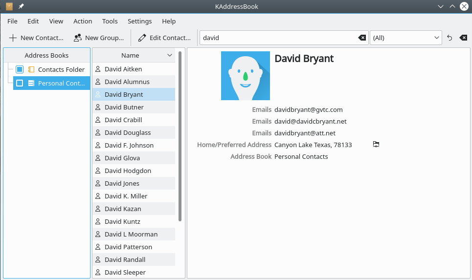
Task: Open the File menu
Action: (x=12, y=22)
